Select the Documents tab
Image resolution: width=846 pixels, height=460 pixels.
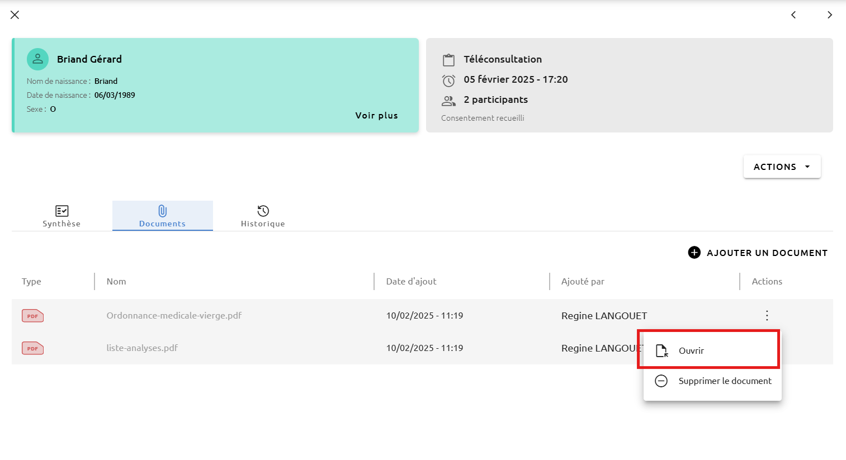click(162, 216)
